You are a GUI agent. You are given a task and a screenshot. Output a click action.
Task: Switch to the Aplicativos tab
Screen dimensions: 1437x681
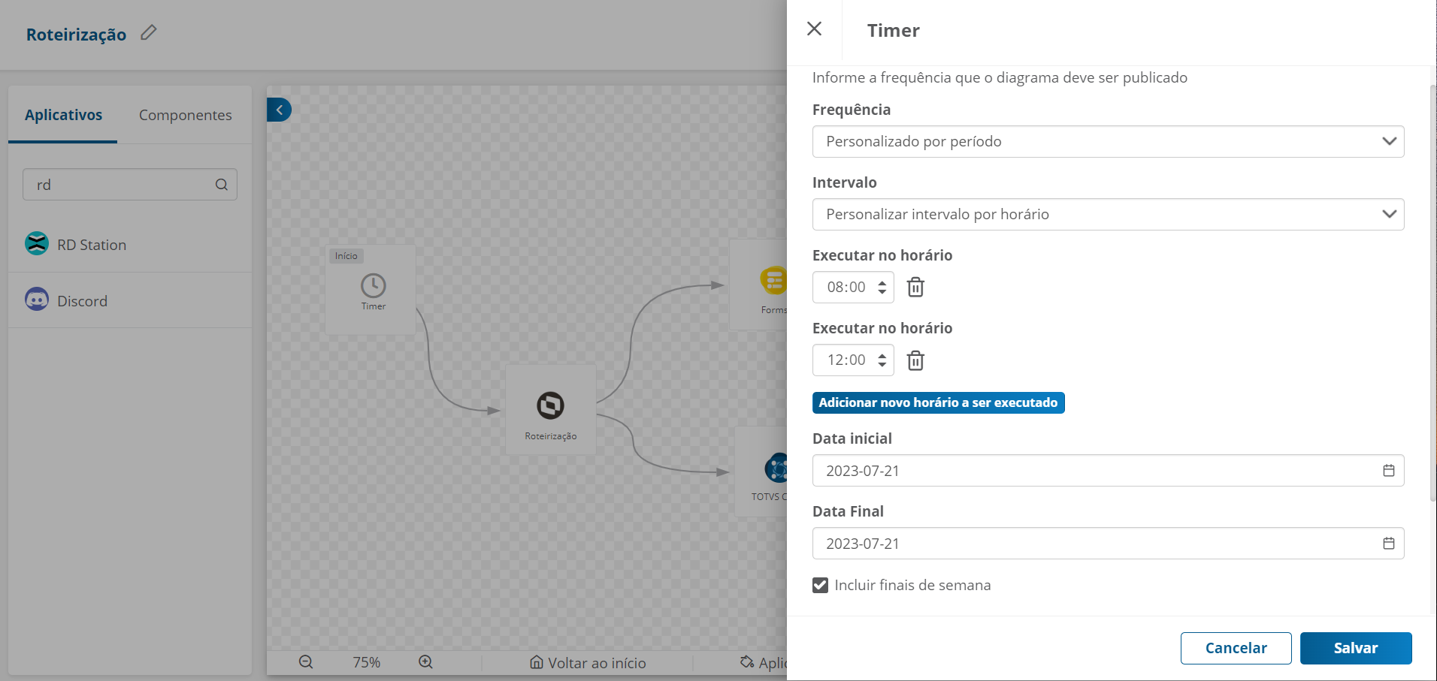point(63,115)
